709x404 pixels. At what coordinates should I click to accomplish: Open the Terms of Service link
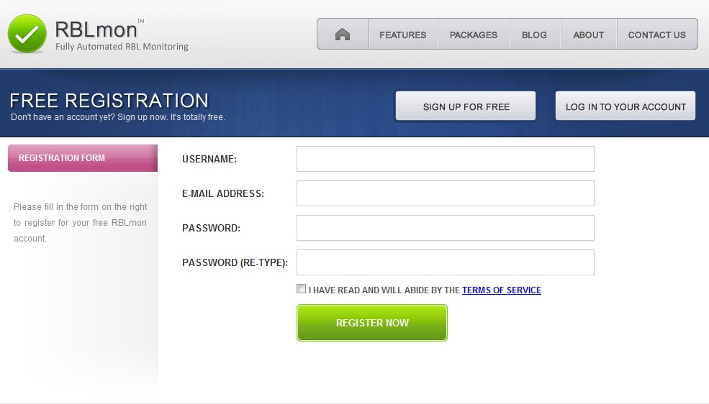(502, 290)
